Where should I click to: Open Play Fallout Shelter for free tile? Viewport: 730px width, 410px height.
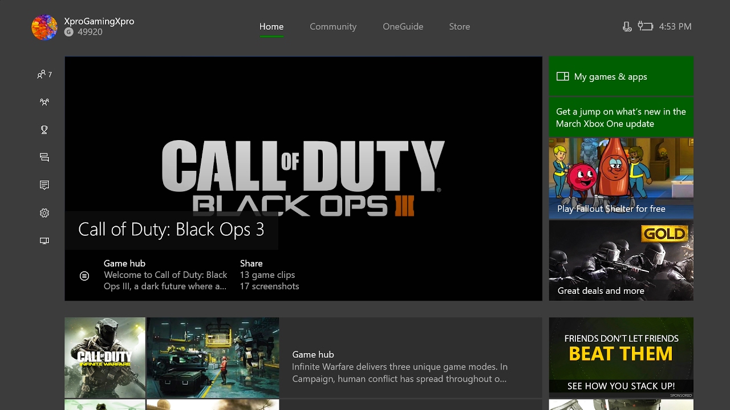click(x=621, y=178)
